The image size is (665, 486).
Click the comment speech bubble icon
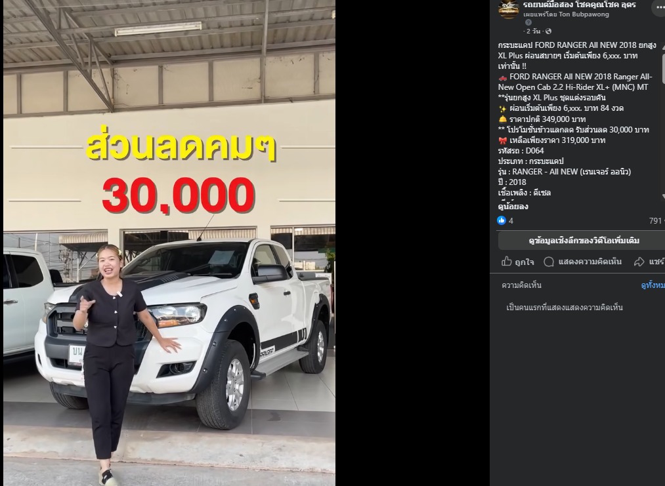pyautogui.click(x=549, y=262)
